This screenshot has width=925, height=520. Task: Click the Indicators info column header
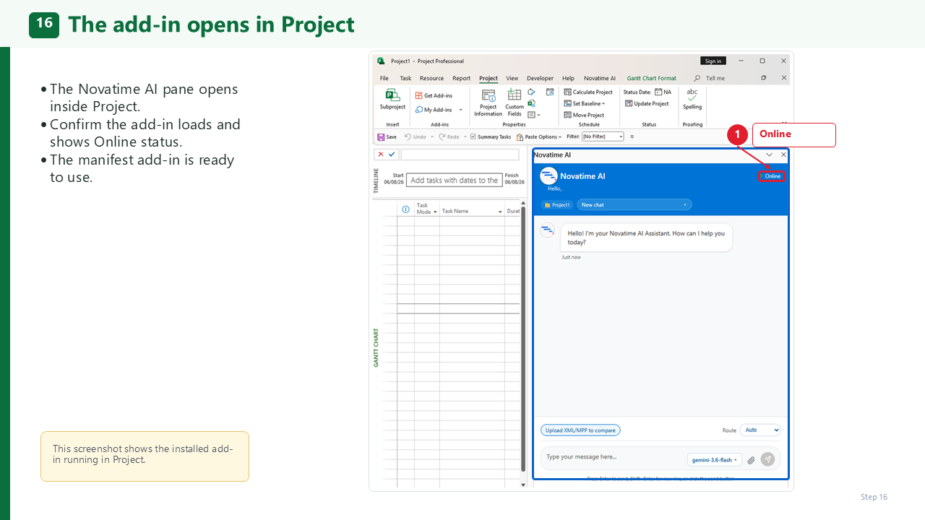(405, 209)
